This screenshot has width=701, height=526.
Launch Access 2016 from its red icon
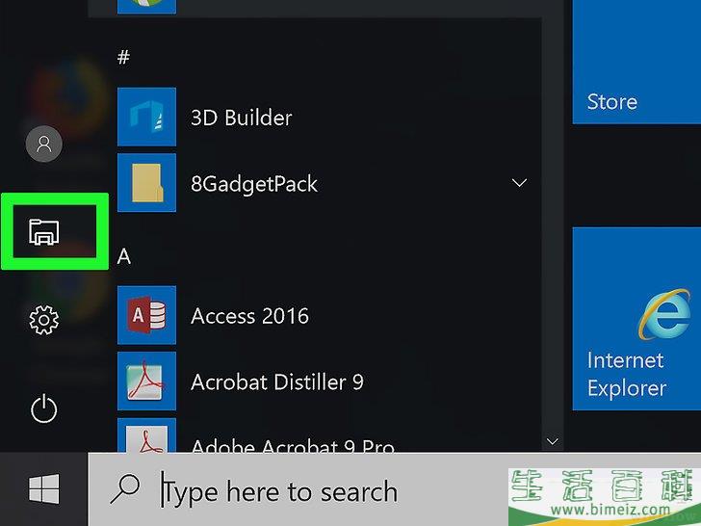tap(146, 315)
